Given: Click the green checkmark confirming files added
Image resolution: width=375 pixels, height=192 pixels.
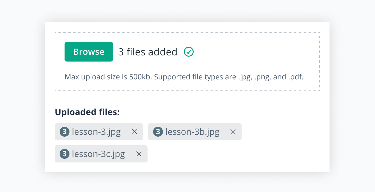Looking at the screenshot, I should click(189, 52).
